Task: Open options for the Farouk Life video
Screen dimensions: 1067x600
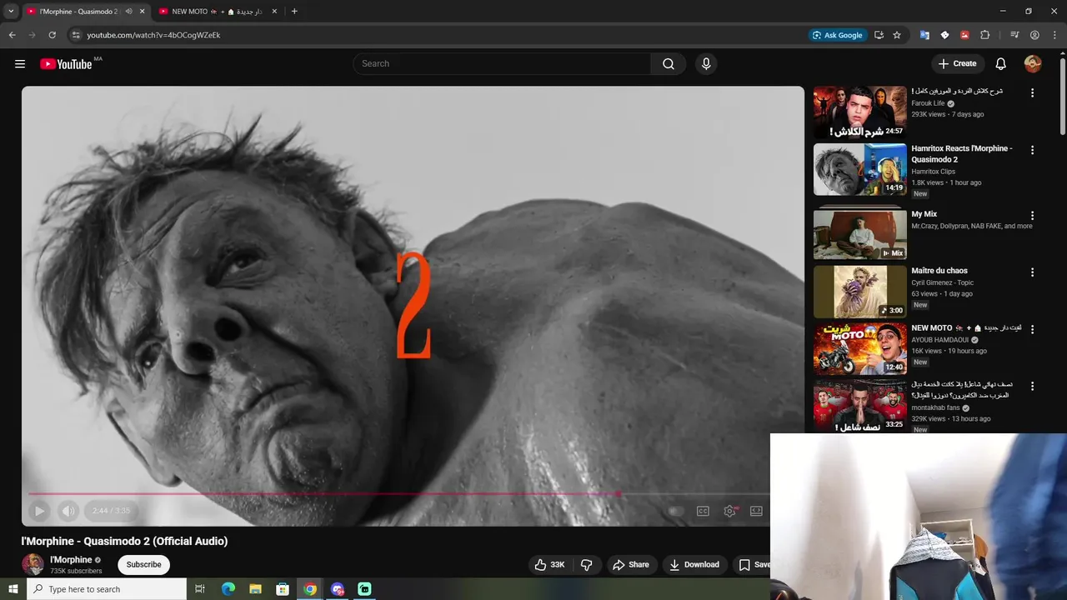Action: click(x=1032, y=93)
